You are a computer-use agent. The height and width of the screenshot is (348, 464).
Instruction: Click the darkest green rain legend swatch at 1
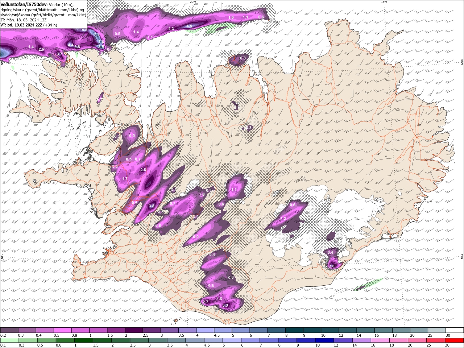pyautogui.click(x=83, y=340)
